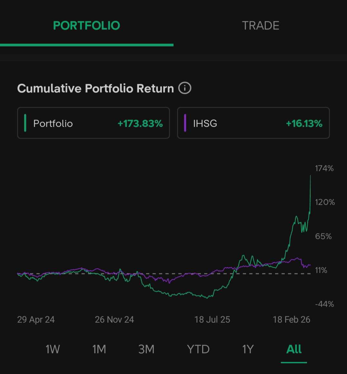The image size is (347, 374).
Task: Click the +173.83% portfolio return value
Action: tap(140, 123)
